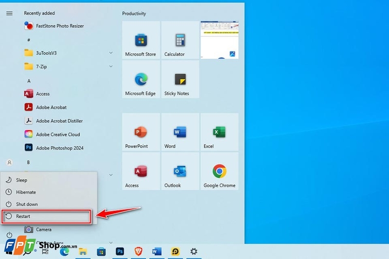
Task: Click the Productivity group heading
Action: [x=134, y=14]
